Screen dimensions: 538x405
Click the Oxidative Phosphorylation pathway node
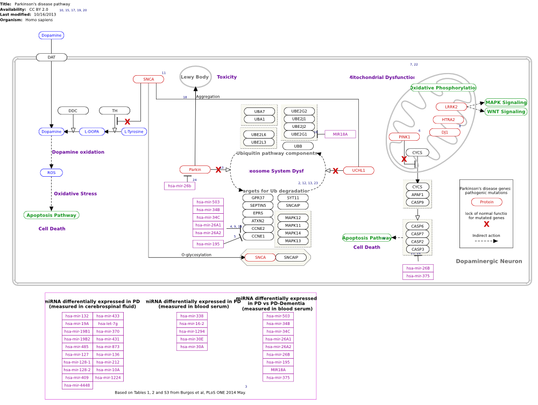pyautogui.click(x=443, y=88)
